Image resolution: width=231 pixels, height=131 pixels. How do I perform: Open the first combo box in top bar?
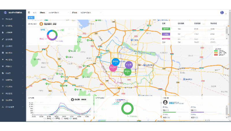coord(58,13)
